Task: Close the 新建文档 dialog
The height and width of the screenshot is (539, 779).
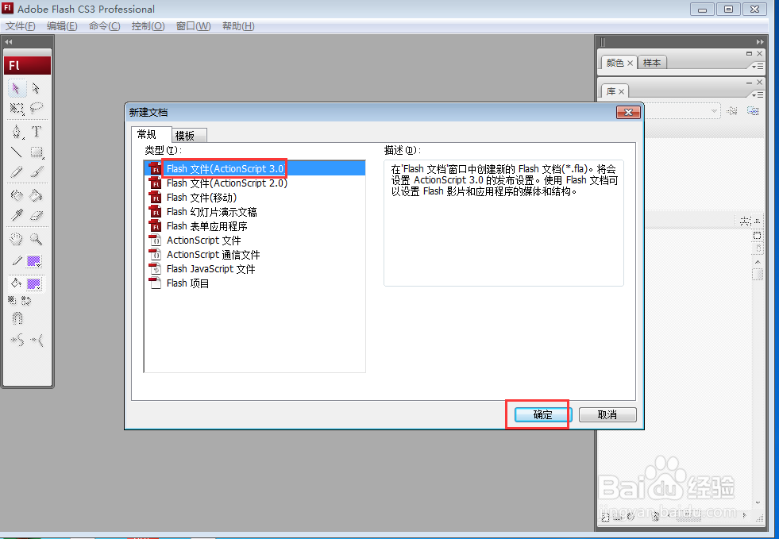Action: point(628,112)
